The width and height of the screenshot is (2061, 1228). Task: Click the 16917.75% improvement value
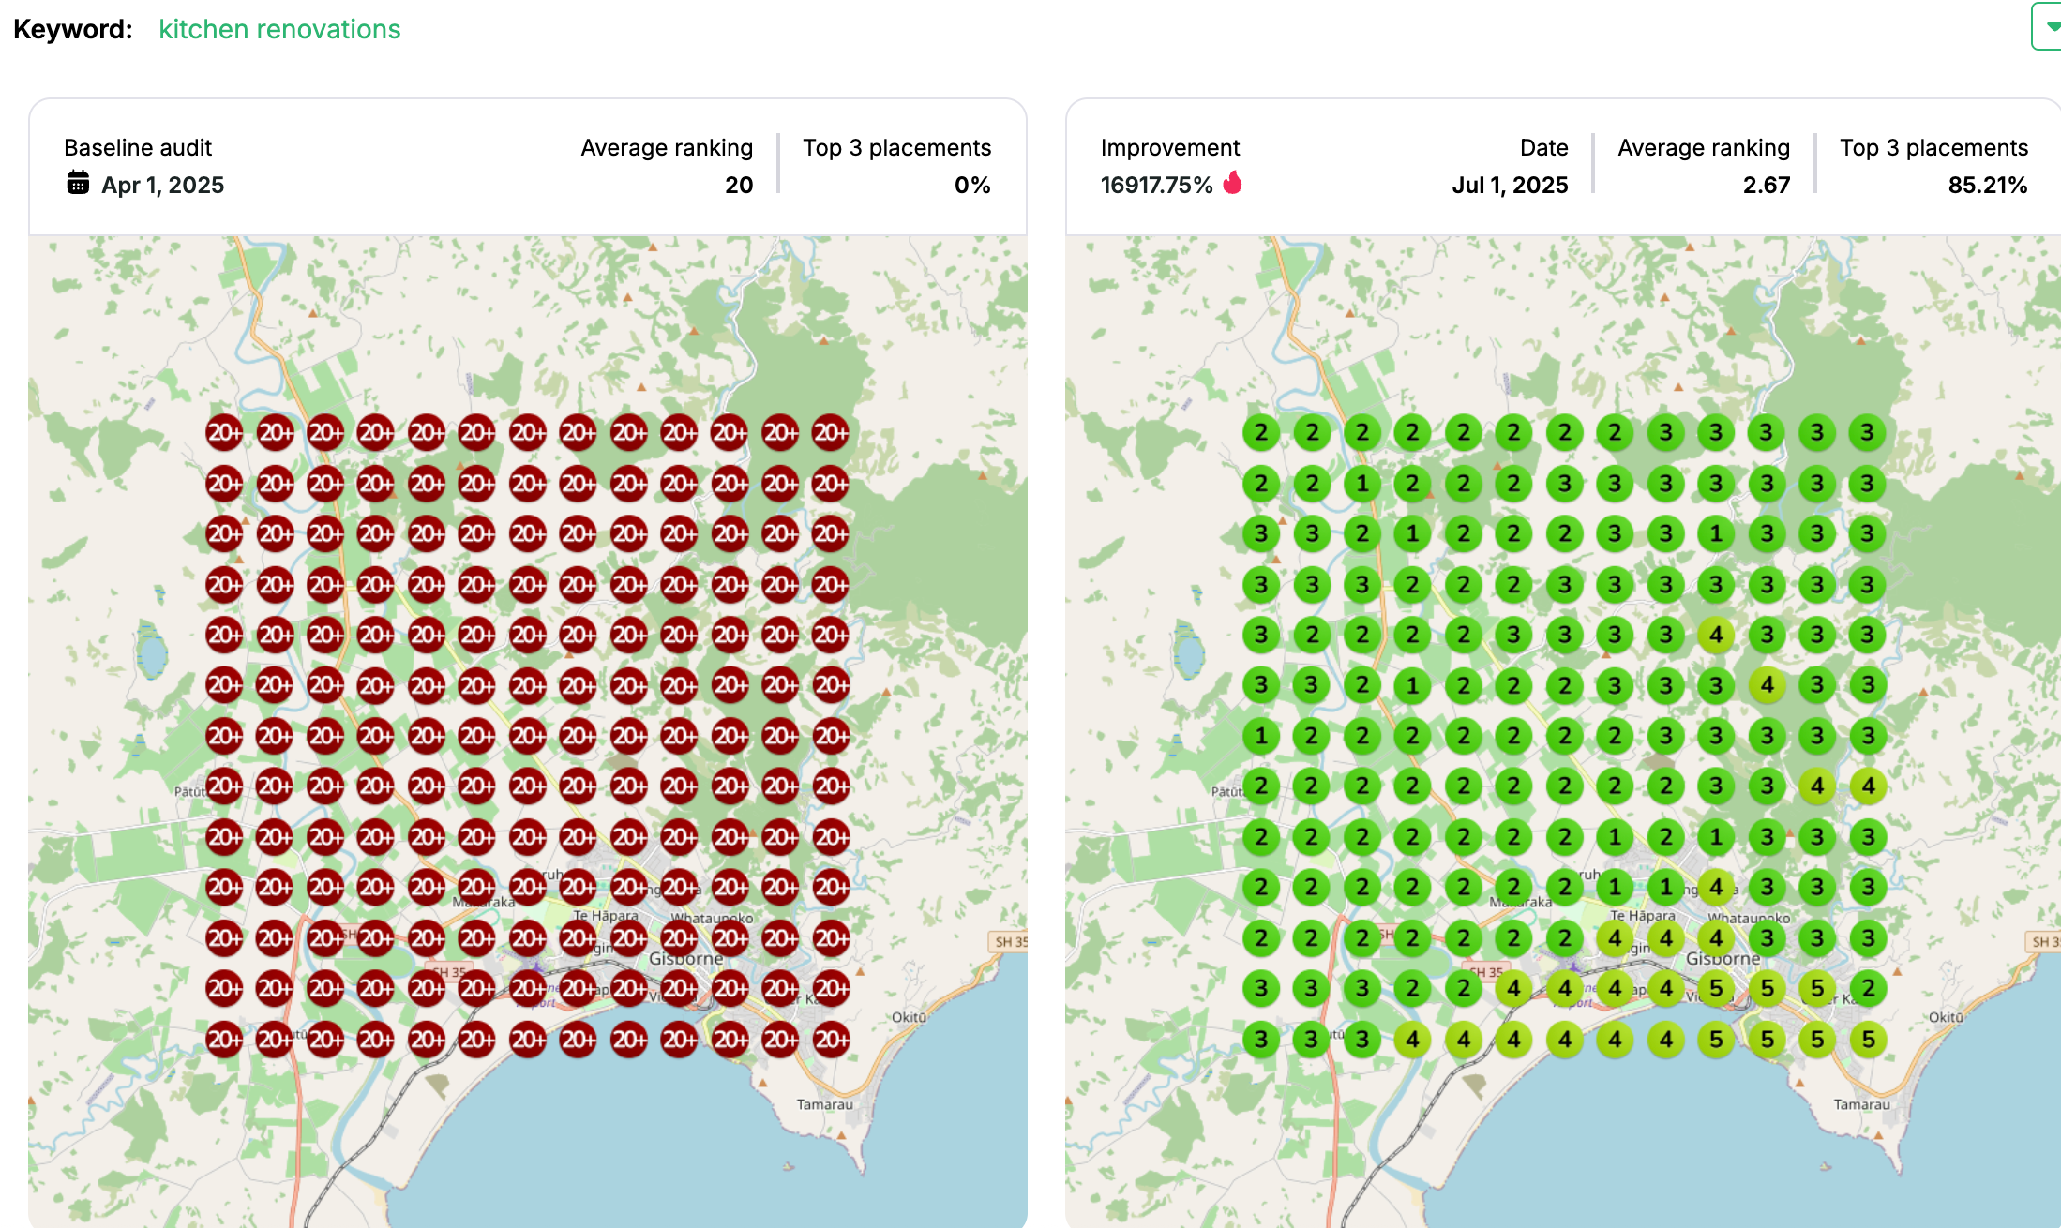tap(1157, 185)
